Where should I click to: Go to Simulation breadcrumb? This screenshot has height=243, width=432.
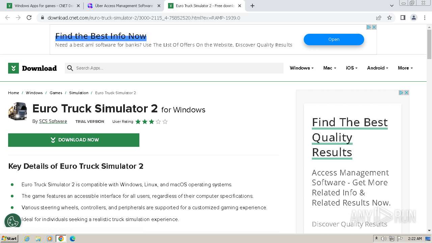79,93
